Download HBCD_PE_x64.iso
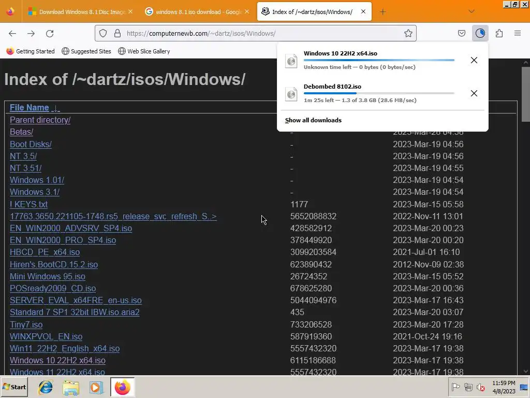 pyautogui.click(x=45, y=252)
